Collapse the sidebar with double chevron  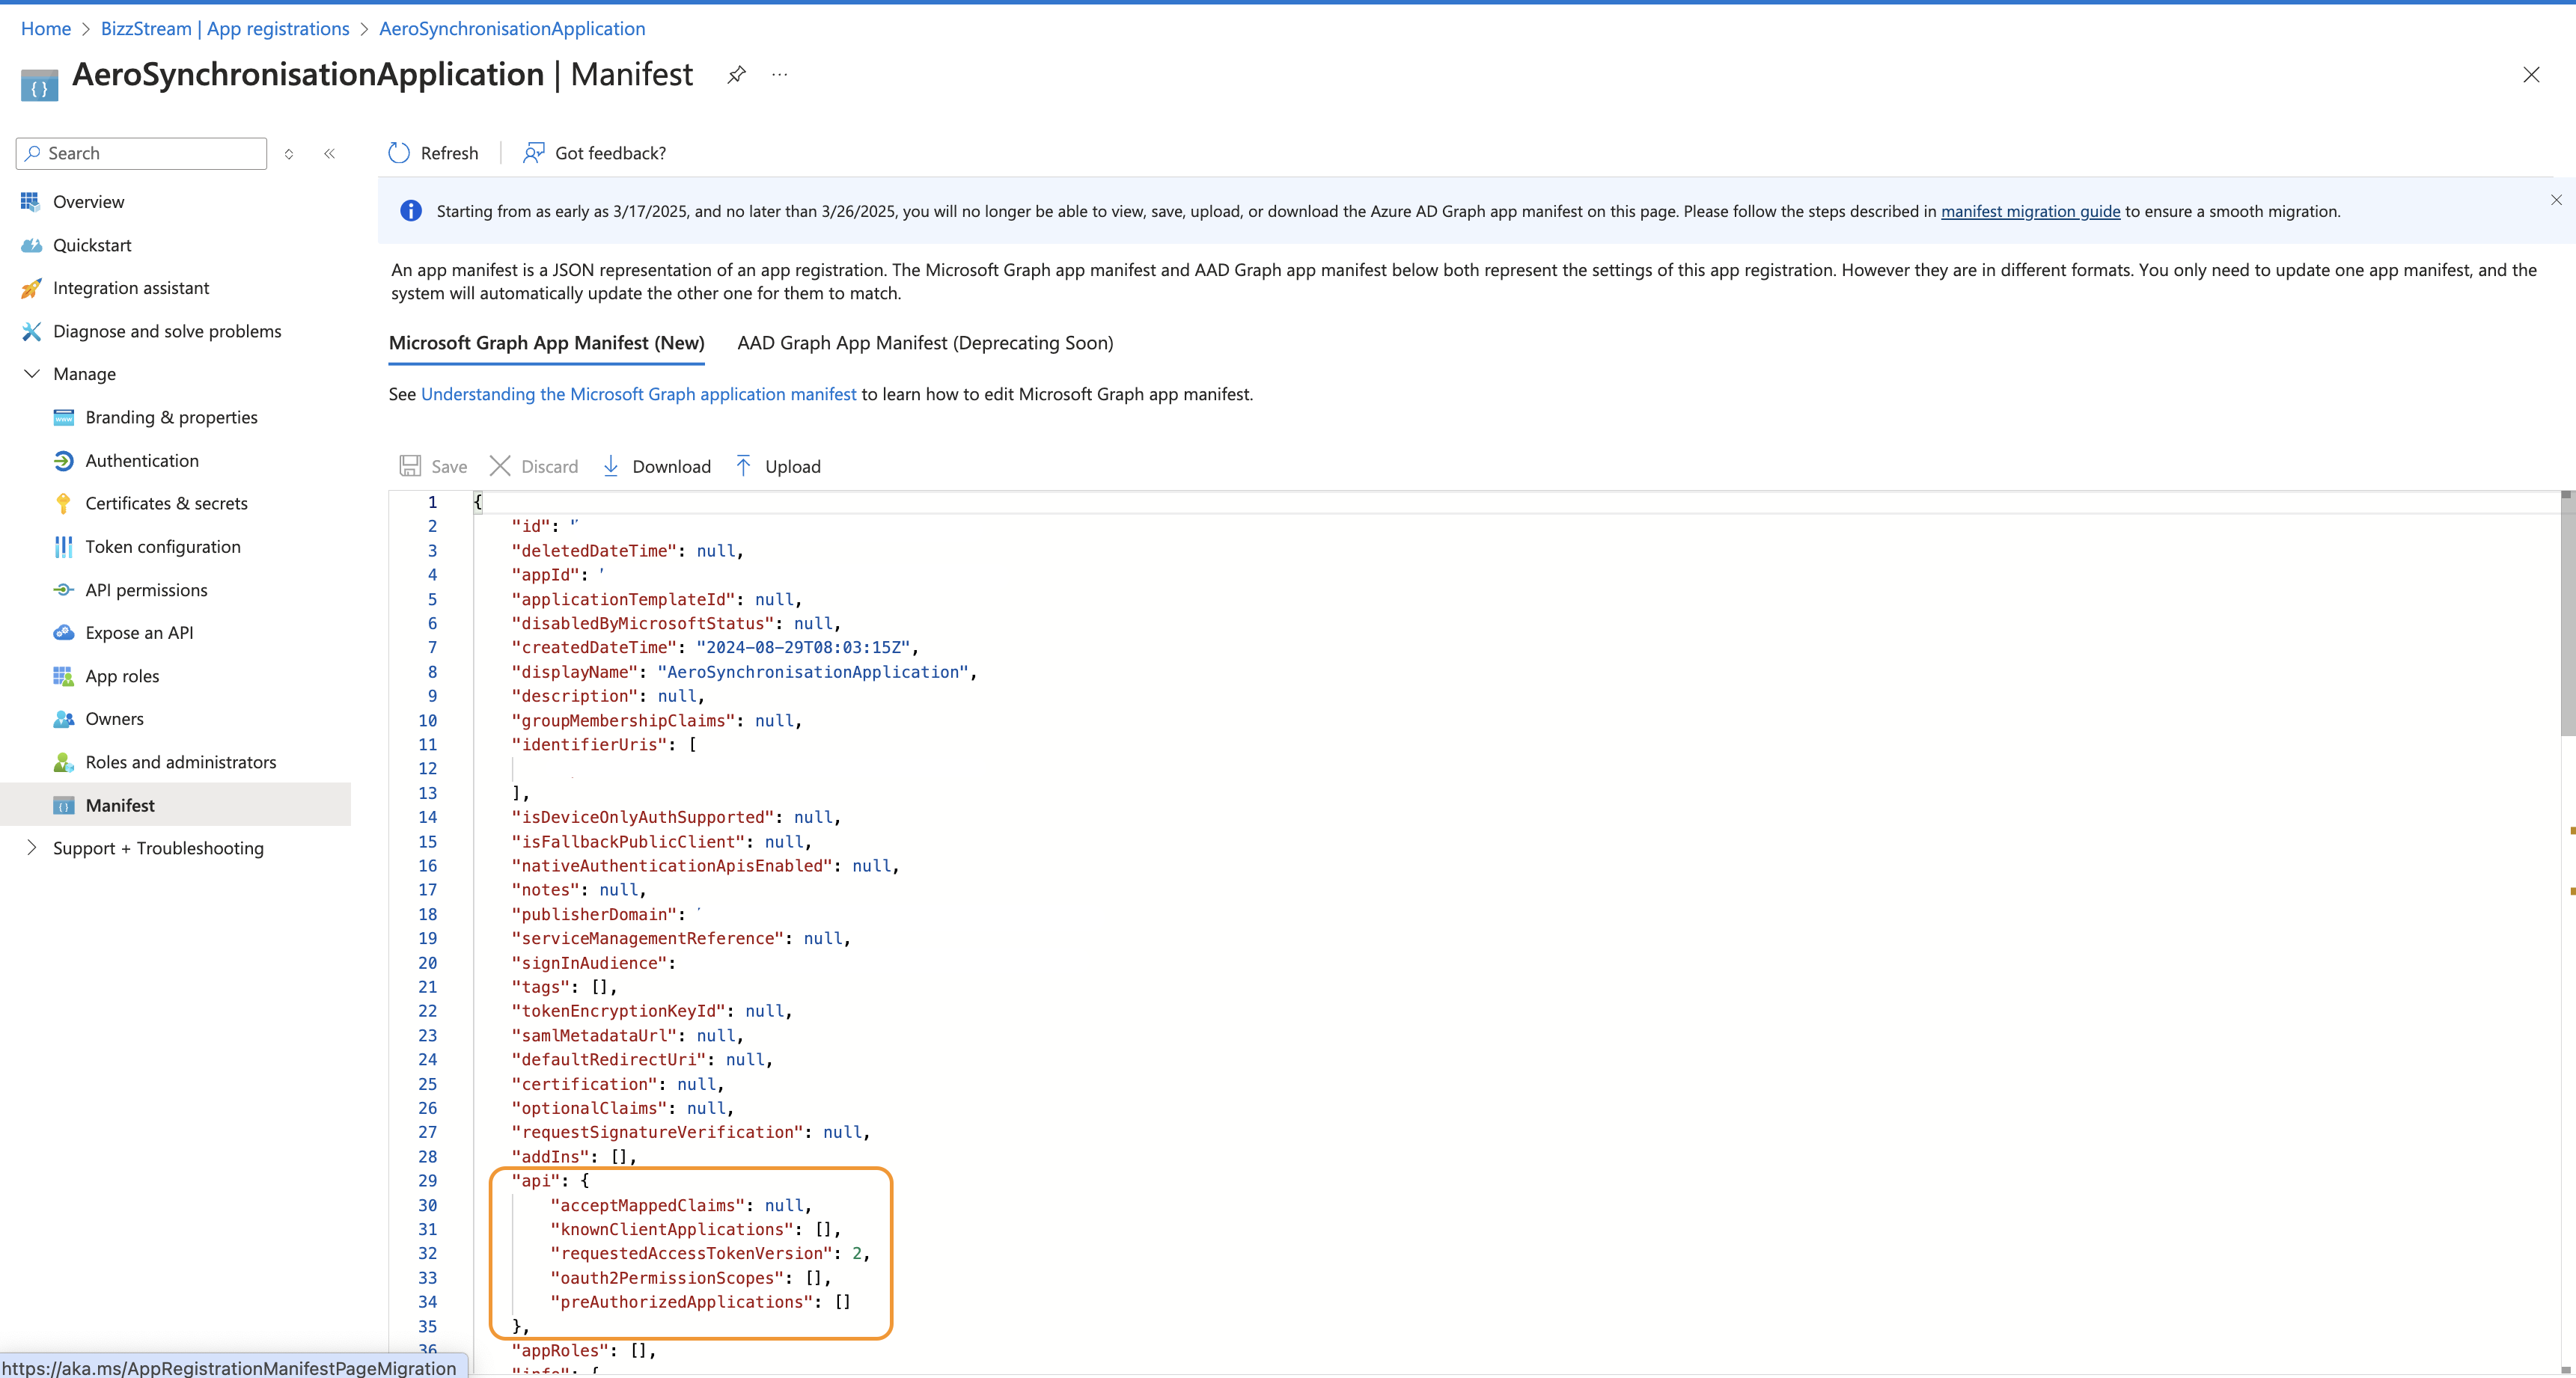pyautogui.click(x=329, y=154)
